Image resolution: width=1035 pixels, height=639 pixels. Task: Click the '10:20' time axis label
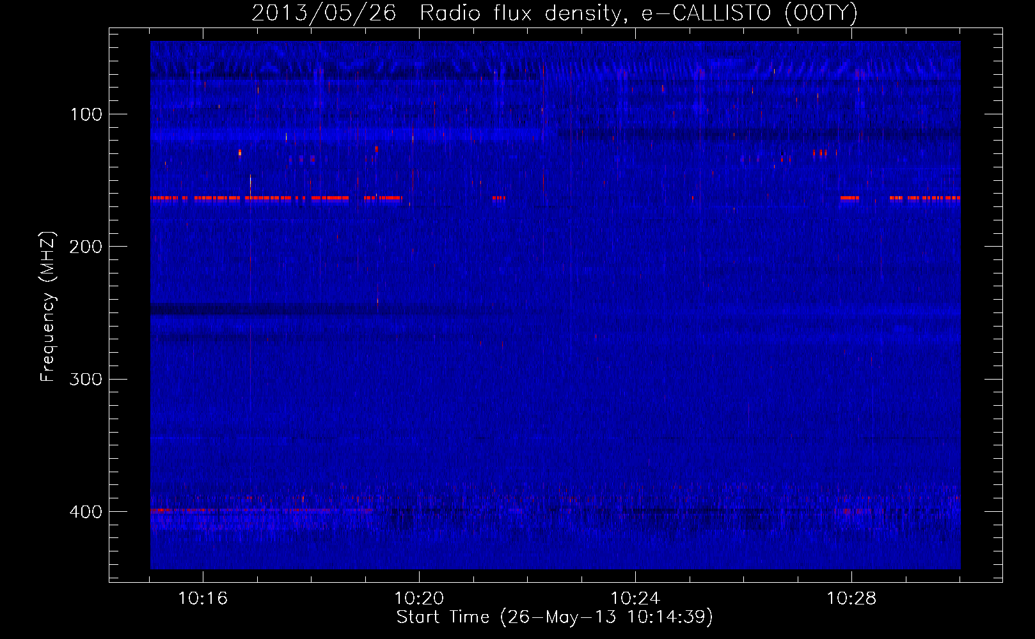pos(419,599)
